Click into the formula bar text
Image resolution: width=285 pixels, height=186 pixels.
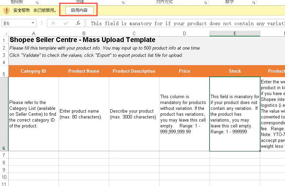point(186,23)
